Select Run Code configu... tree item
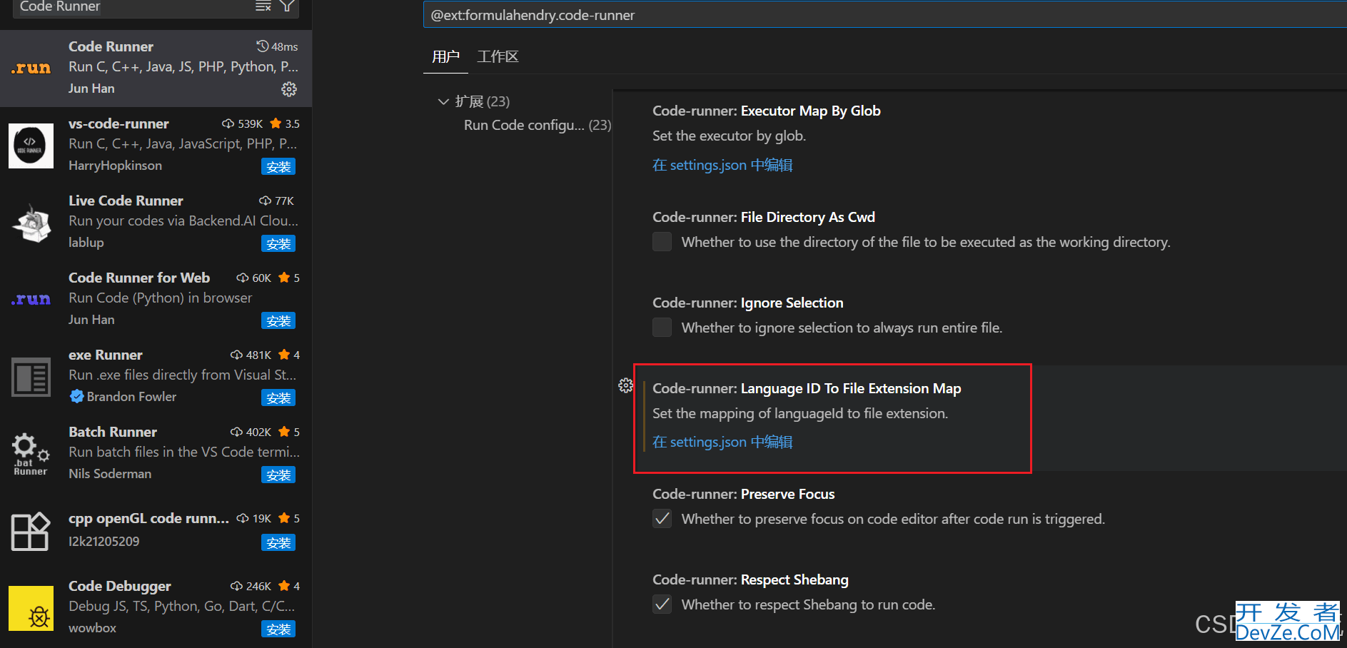Image resolution: width=1347 pixels, height=648 pixels. (x=538, y=125)
